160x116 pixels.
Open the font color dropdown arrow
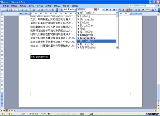tap(155, 10)
